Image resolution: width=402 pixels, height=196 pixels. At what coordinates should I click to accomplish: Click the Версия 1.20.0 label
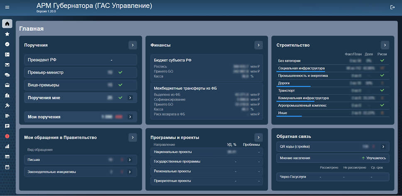click(x=46, y=12)
